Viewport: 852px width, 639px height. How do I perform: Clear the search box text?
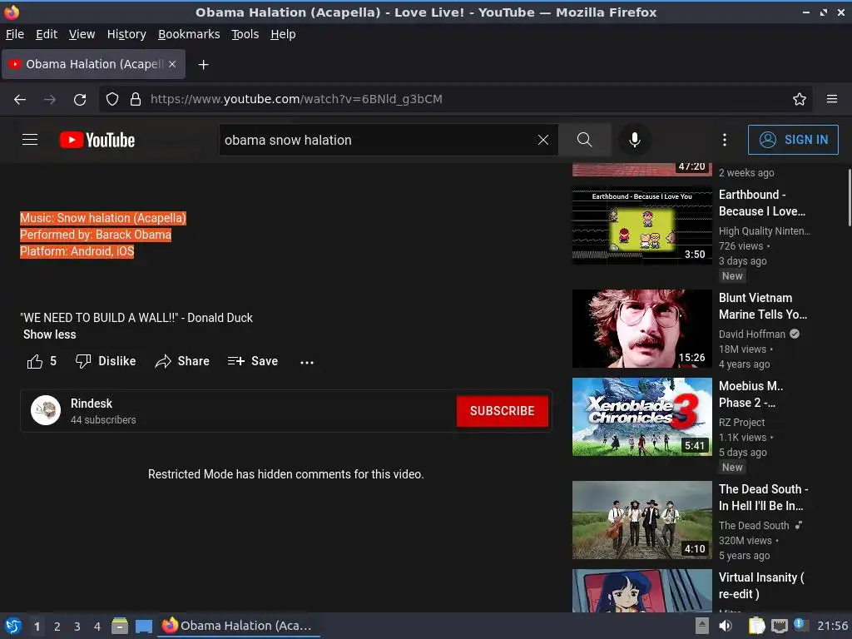coord(542,140)
